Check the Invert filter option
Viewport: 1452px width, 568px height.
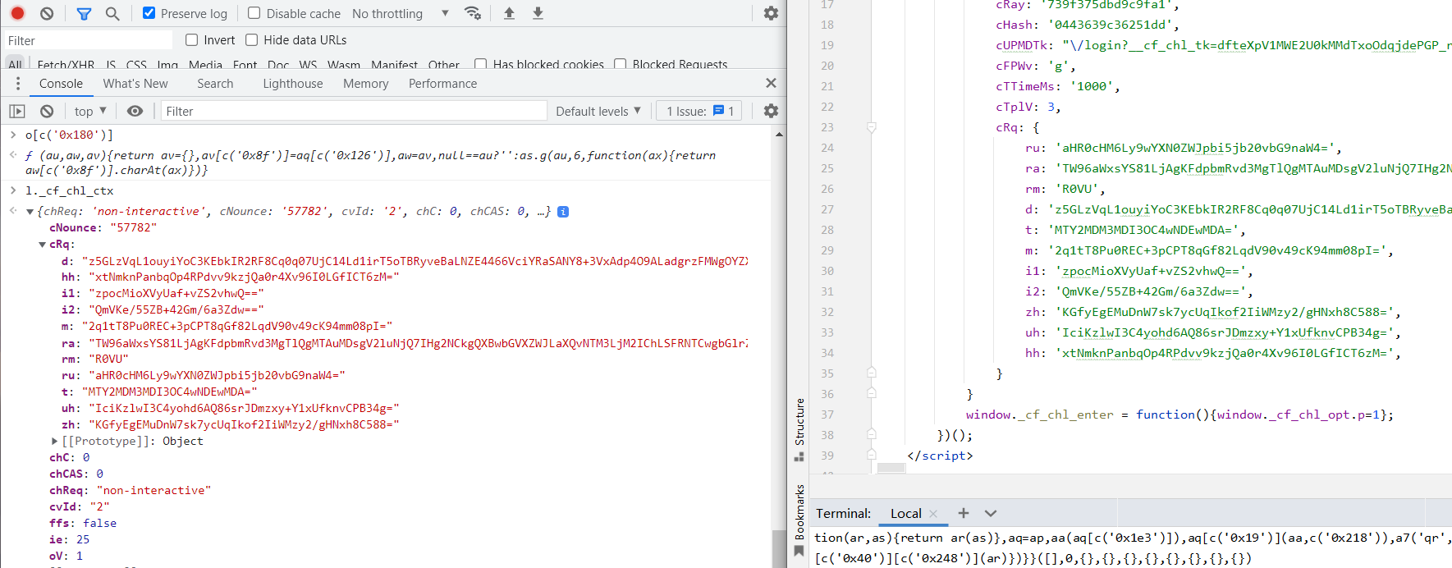[192, 40]
